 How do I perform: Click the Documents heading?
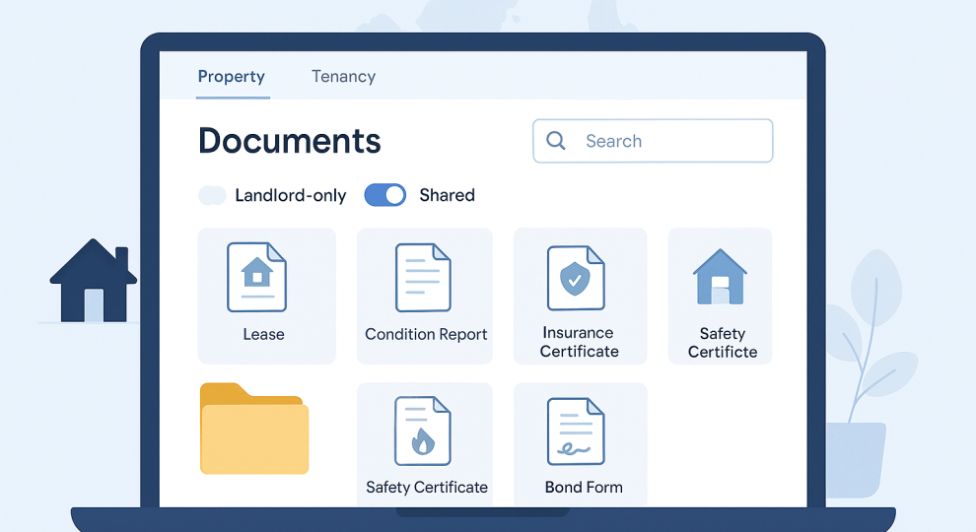290,141
